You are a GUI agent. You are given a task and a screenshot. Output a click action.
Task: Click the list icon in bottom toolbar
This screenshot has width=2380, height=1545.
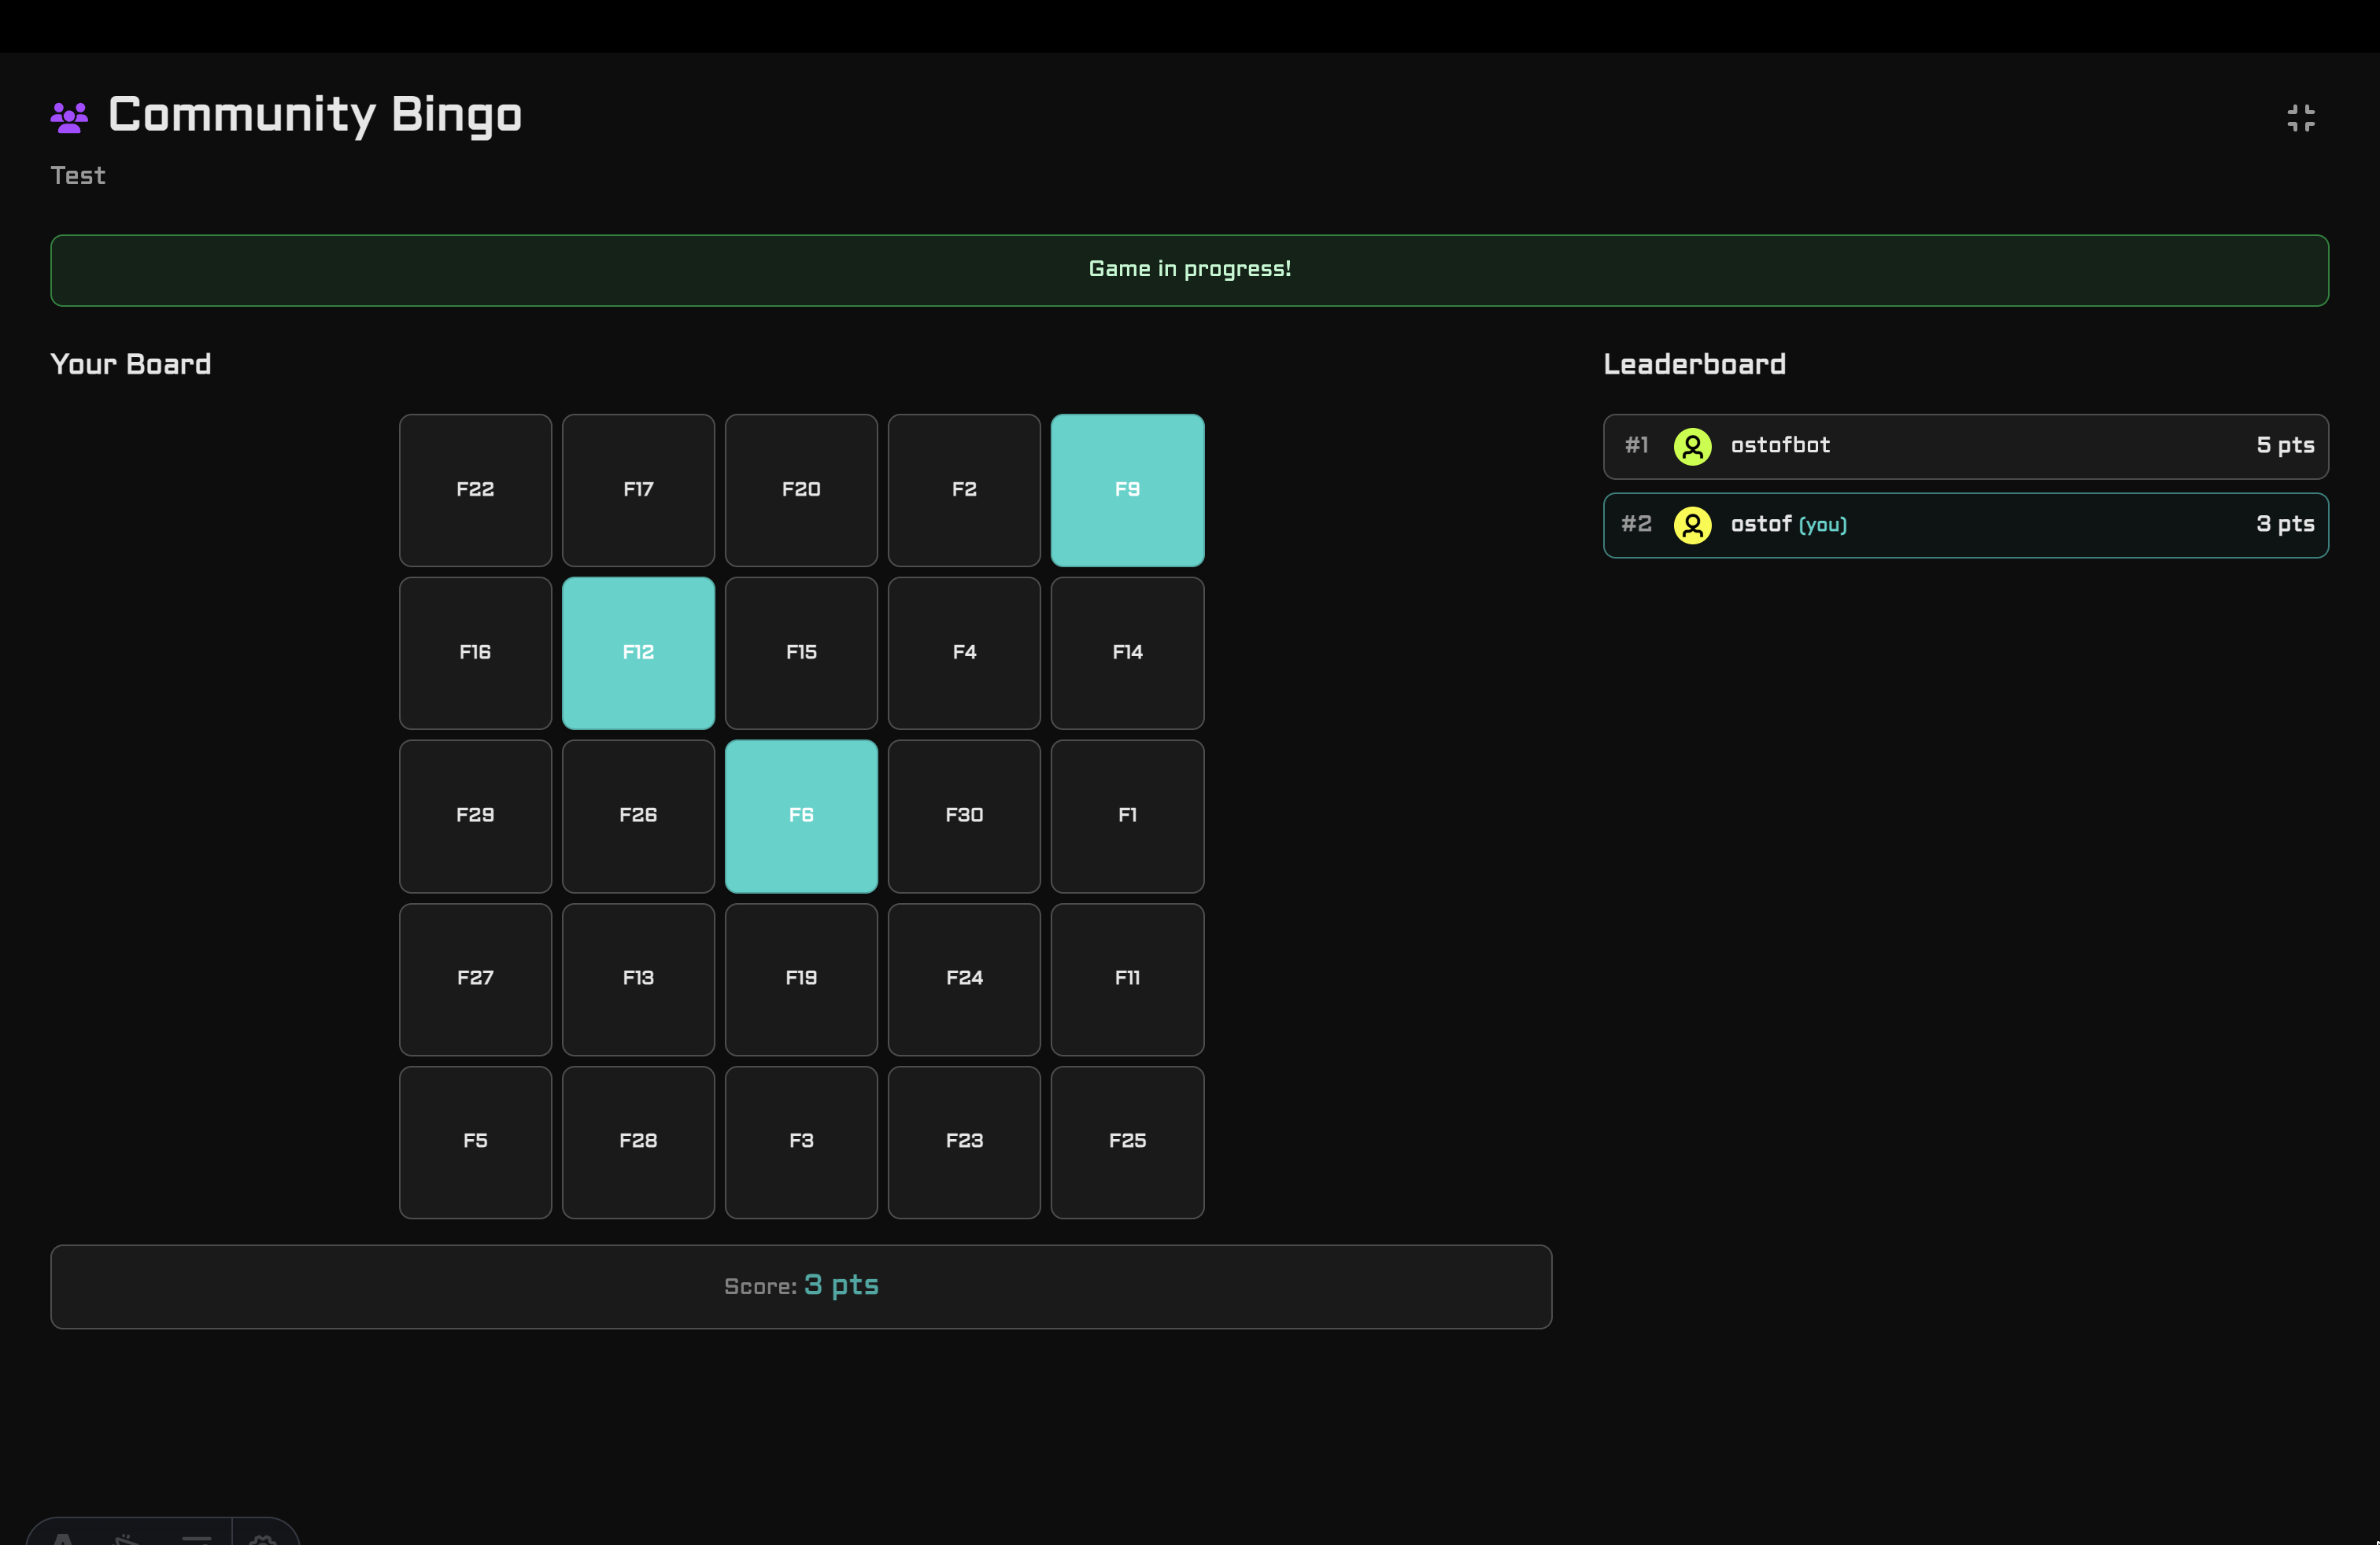[197, 1539]
